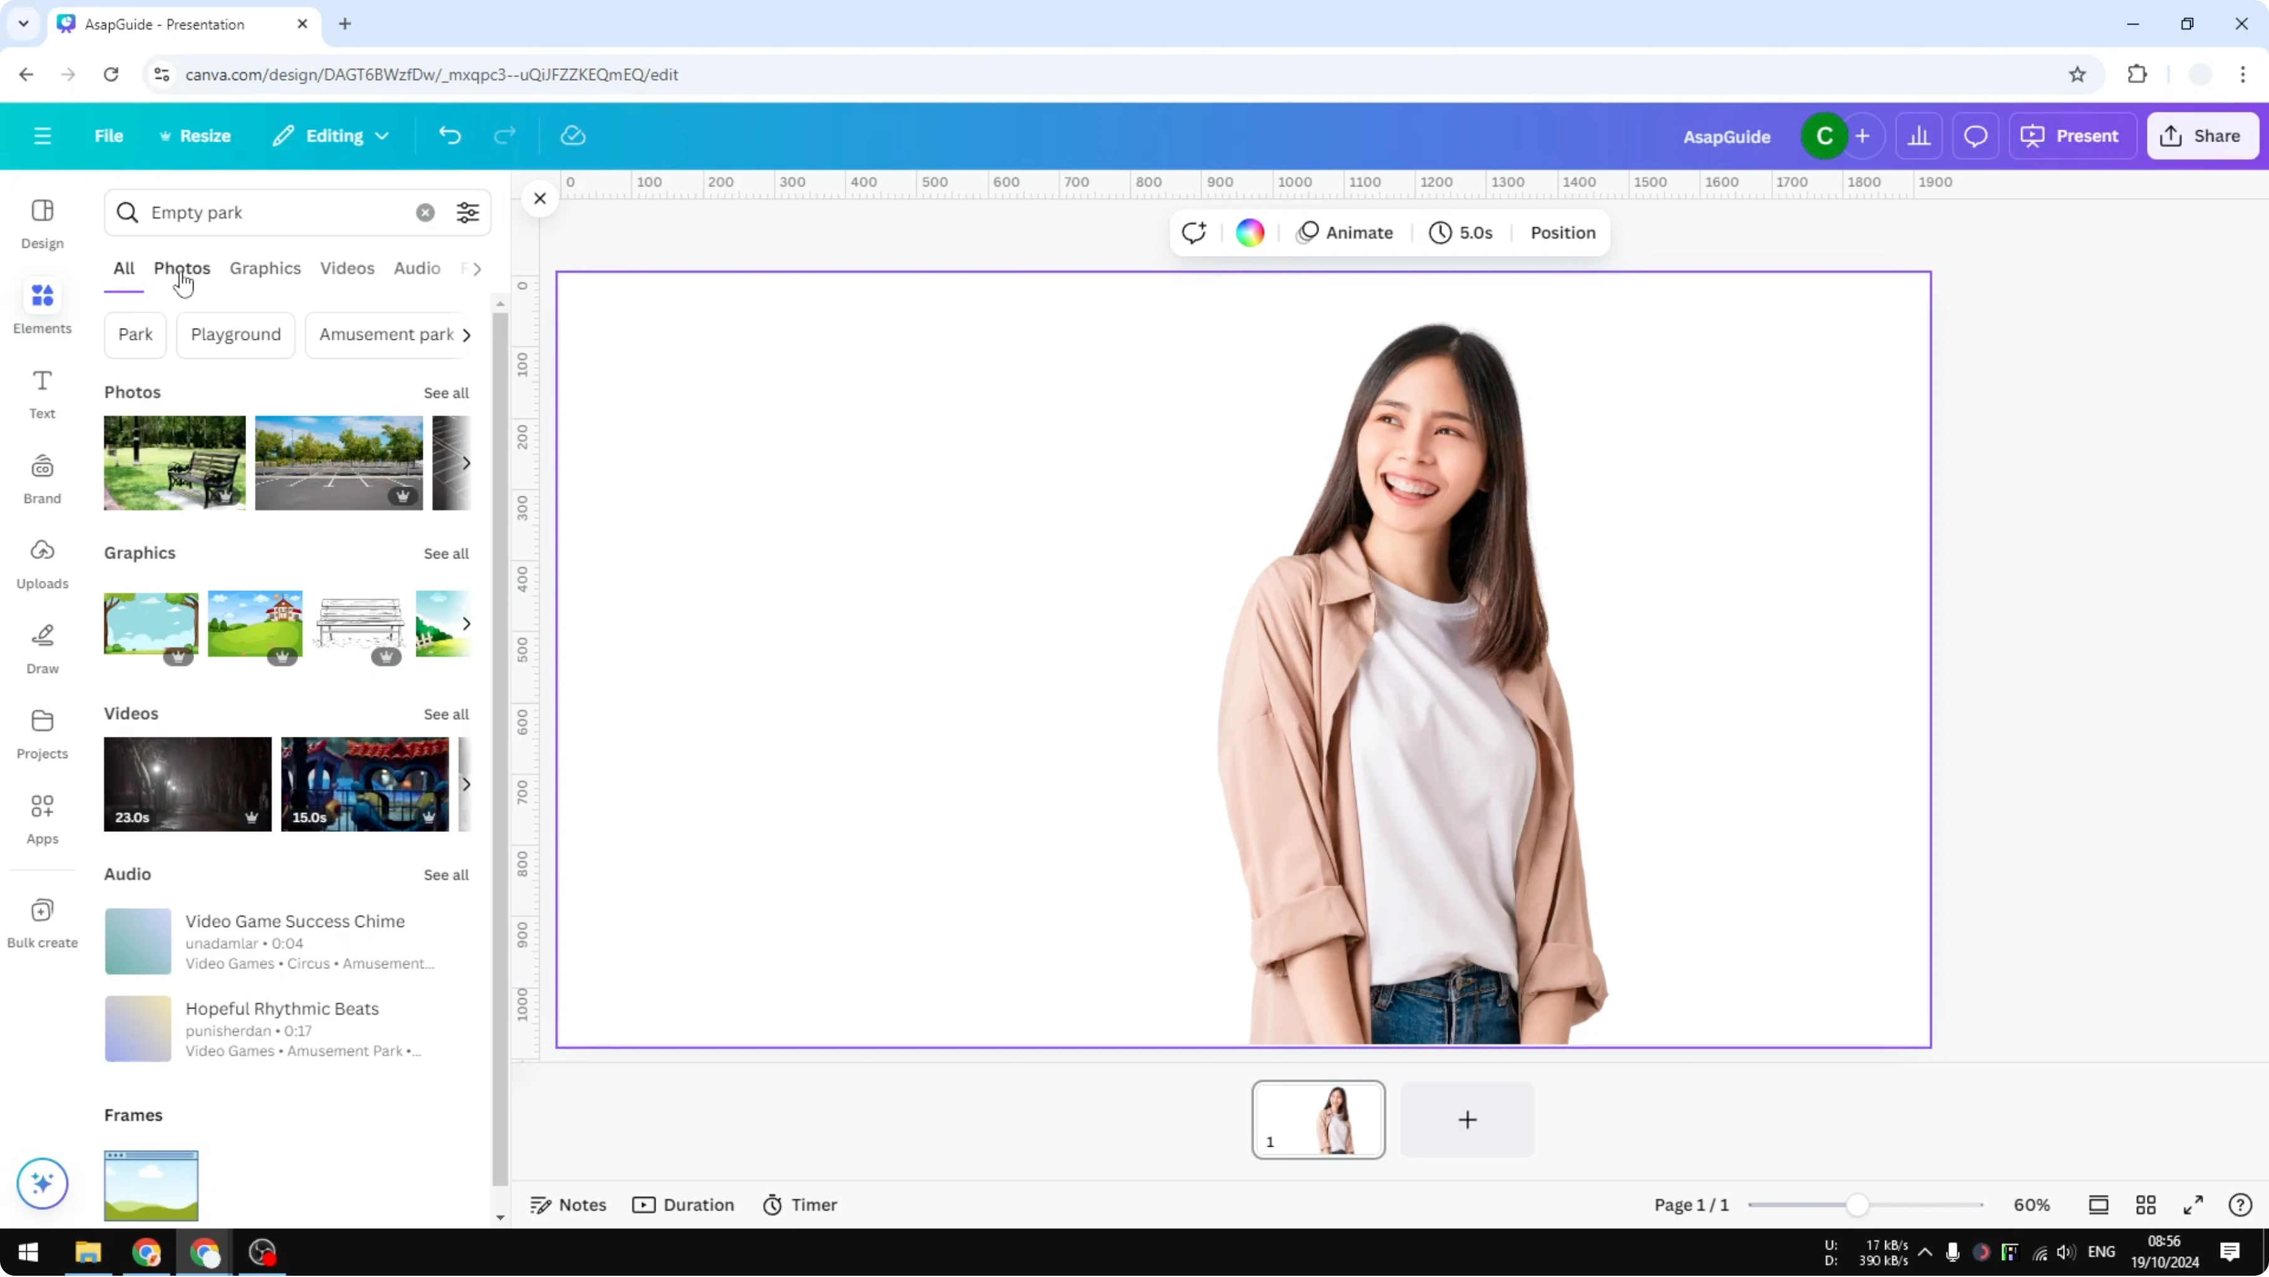
Task: Toggle the Notes panel
Action: pos(567,1204)
